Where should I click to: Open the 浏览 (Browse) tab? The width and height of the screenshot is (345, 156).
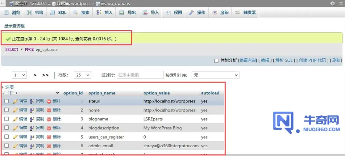click(12, 12)
